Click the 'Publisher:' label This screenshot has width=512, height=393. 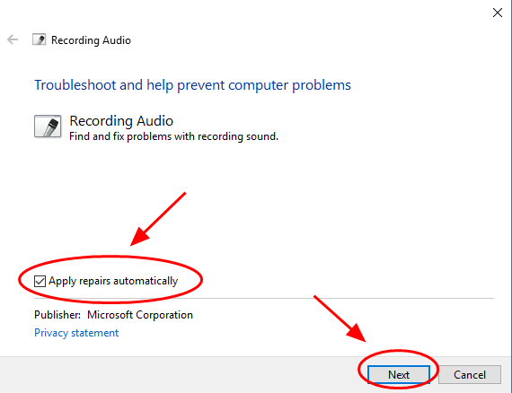[x=57, y=315]
